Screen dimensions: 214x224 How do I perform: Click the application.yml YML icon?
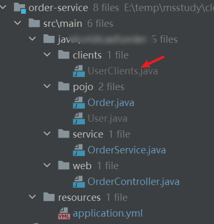64,213
